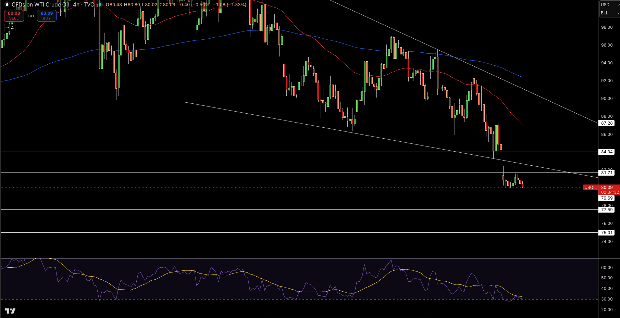This screenshot has height=318, width=620.
Task: Select the 84.04 horizontal line price label
Action: [607, 152]
